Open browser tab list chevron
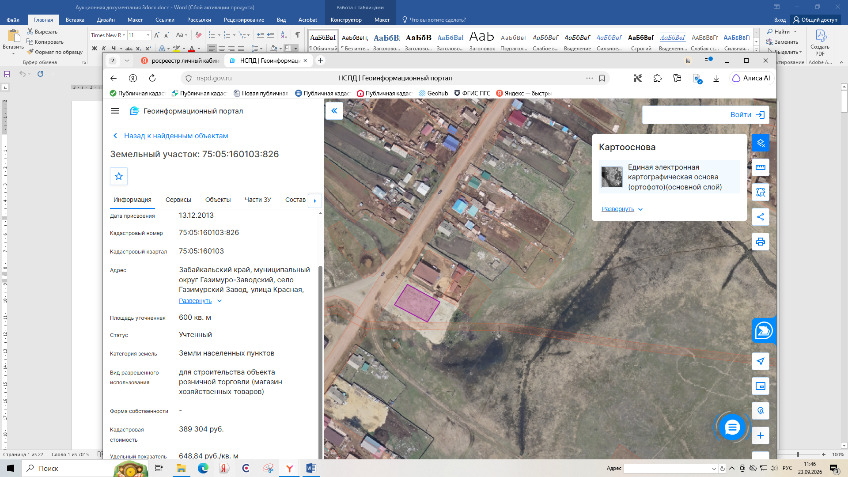The height and width of the screenshot is (477, 848). [x=127, y=61]
